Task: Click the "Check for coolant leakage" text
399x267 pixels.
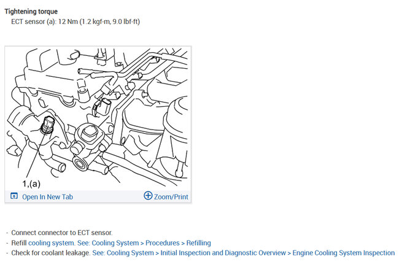Action: (x=51, y=253)
